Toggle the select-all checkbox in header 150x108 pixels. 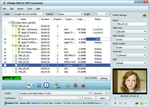pyautogui.click(x=5, y=19)
